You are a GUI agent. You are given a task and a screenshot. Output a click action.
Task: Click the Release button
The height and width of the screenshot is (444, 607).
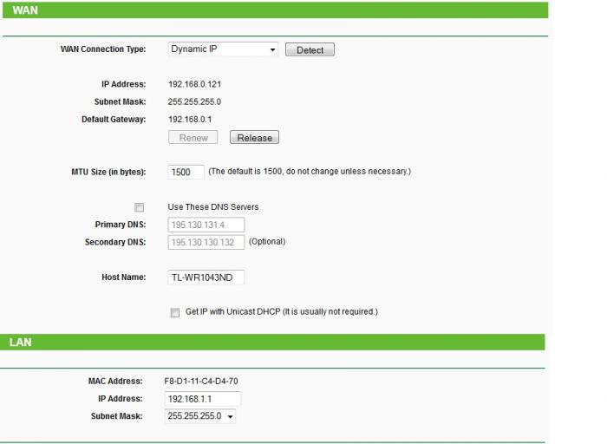254,137
